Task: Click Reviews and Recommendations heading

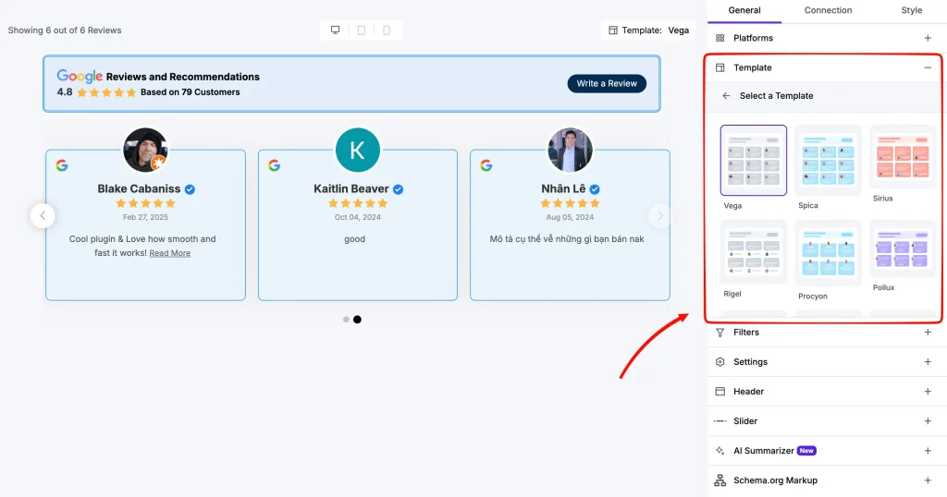Action: pos(183,77)
